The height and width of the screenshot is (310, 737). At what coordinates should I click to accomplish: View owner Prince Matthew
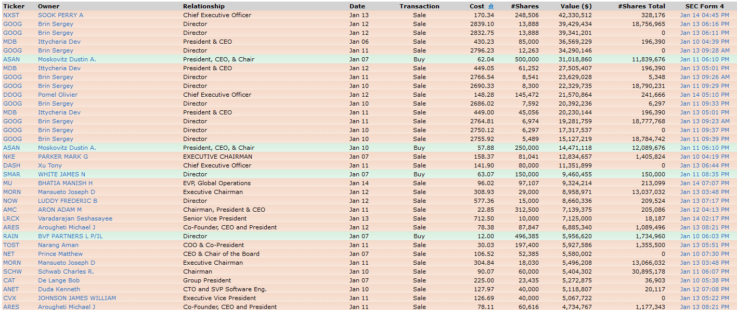click(60, 254)
